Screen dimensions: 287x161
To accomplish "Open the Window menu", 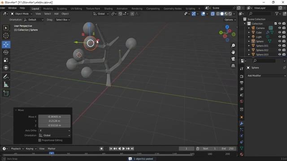I will (12, 8).
